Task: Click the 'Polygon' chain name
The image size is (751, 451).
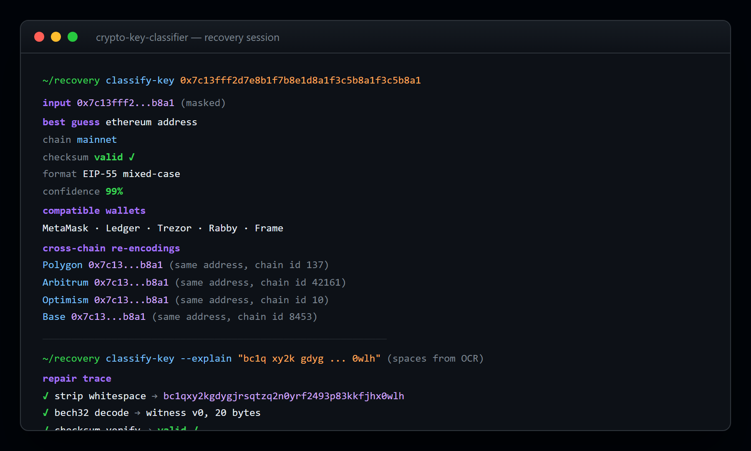Action: coord(63,265)
